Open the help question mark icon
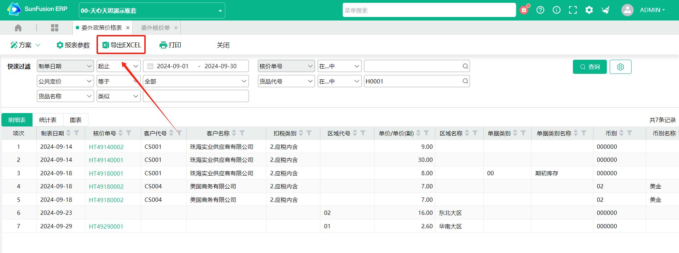This screenshot has height=253, width=679. tap(540, 10)
